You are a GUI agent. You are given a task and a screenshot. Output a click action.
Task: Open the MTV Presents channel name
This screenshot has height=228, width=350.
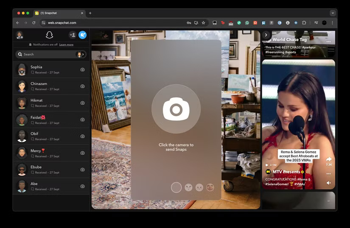click(286, 172)
